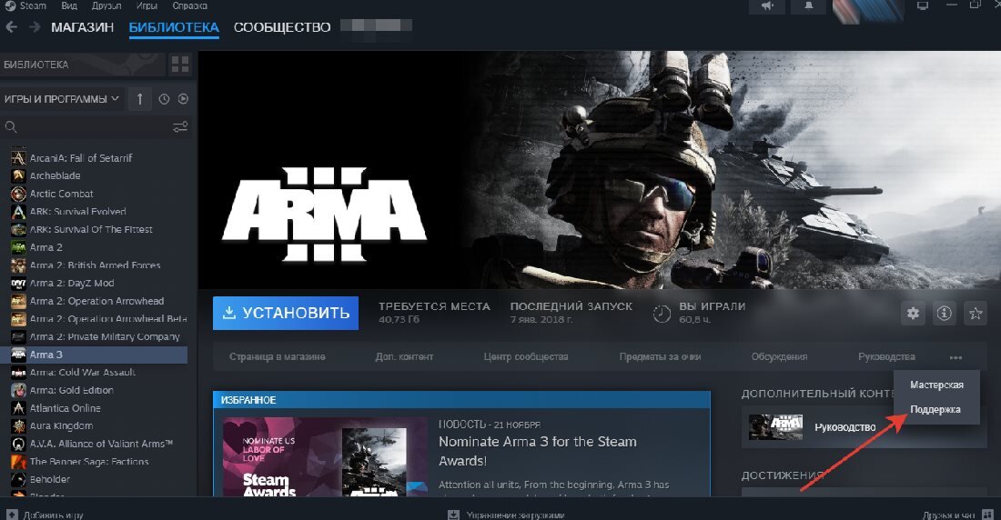Click the recent activity clock icon
The width and height of the screenshot is (1001, 520).
pyautogui.click(x=164, y=99)
